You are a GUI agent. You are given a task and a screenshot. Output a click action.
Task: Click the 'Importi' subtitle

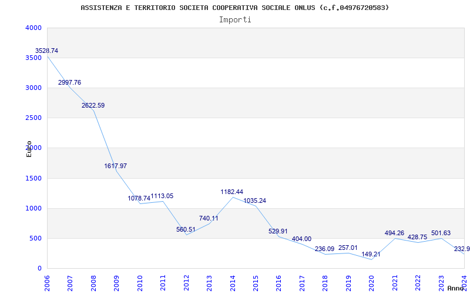point(235,20)
